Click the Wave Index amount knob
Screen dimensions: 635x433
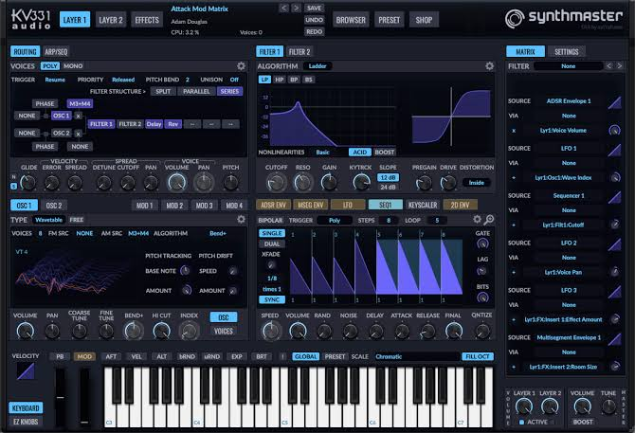615,177
